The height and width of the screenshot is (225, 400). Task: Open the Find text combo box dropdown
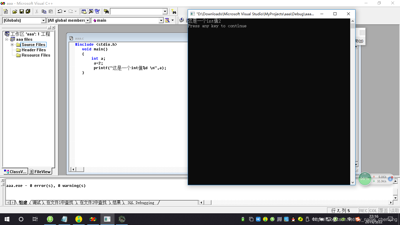165,11
